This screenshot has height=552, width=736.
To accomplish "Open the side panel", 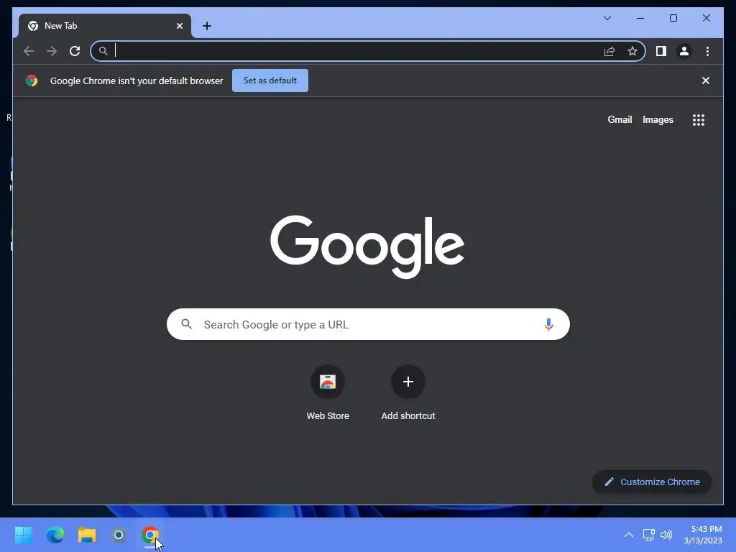I will tap(661, 51).
